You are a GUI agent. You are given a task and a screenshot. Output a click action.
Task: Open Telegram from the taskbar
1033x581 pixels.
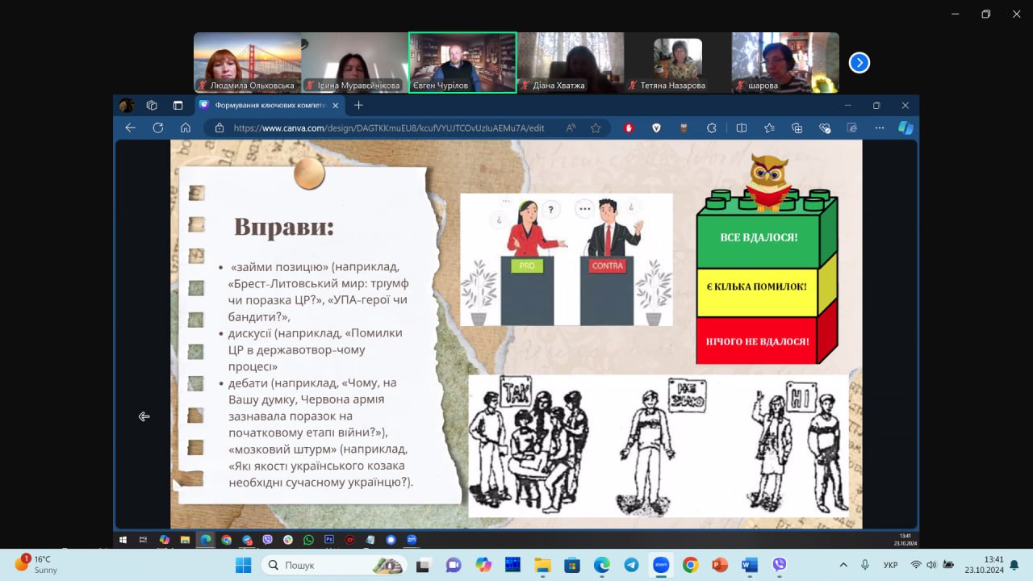point(631,565)
